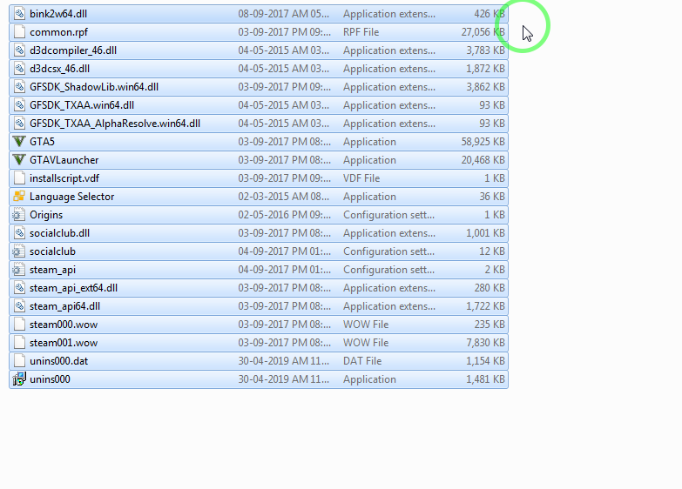This screenshot has width=682, height=489.
Task: Click the 7,830 KB size value
Action: (x=485, y=343)
